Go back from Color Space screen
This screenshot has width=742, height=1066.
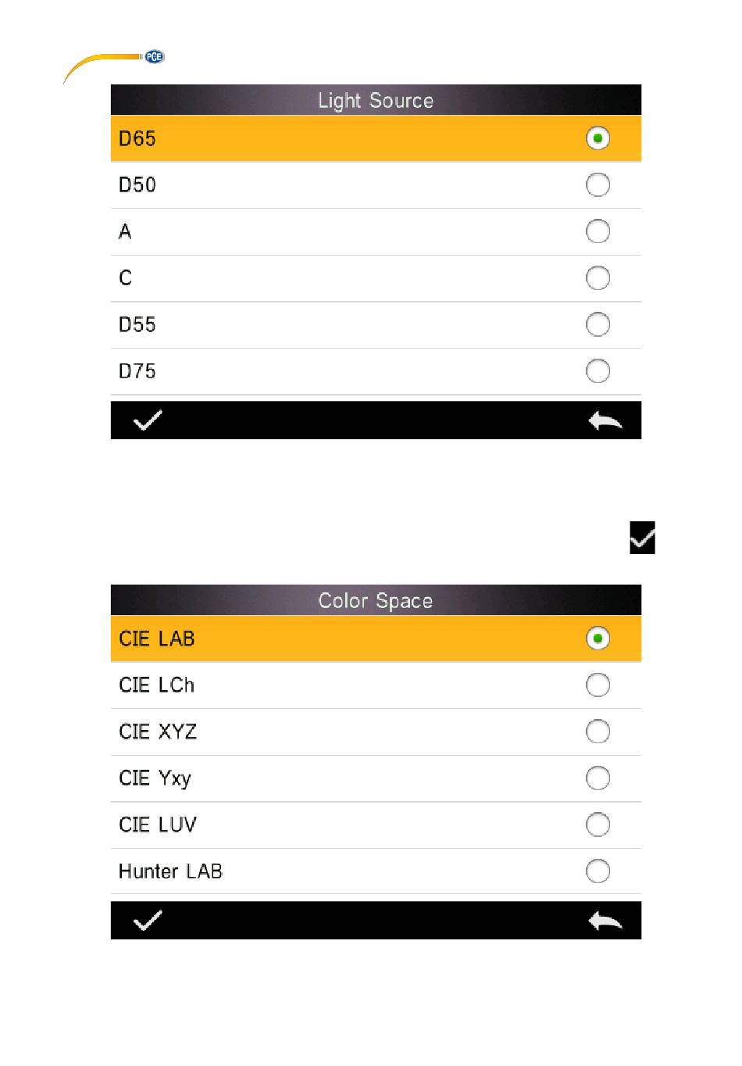pos(605,921)
